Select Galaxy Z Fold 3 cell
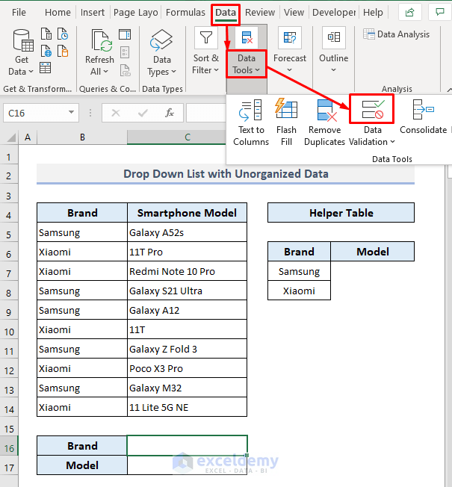The width and height of the screenshot is (452, 487). (187, 349)
